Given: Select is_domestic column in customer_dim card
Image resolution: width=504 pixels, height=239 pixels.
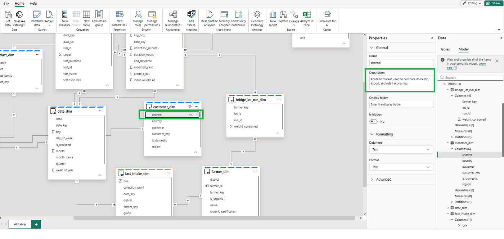Looking at the screenshot, I should (x=159, y=140).
